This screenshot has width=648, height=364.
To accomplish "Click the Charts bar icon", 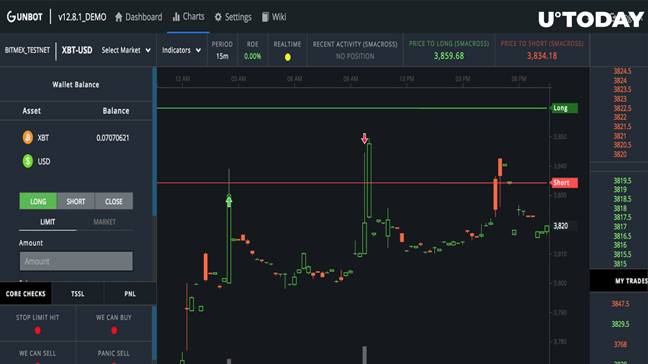I will [176, 17].
